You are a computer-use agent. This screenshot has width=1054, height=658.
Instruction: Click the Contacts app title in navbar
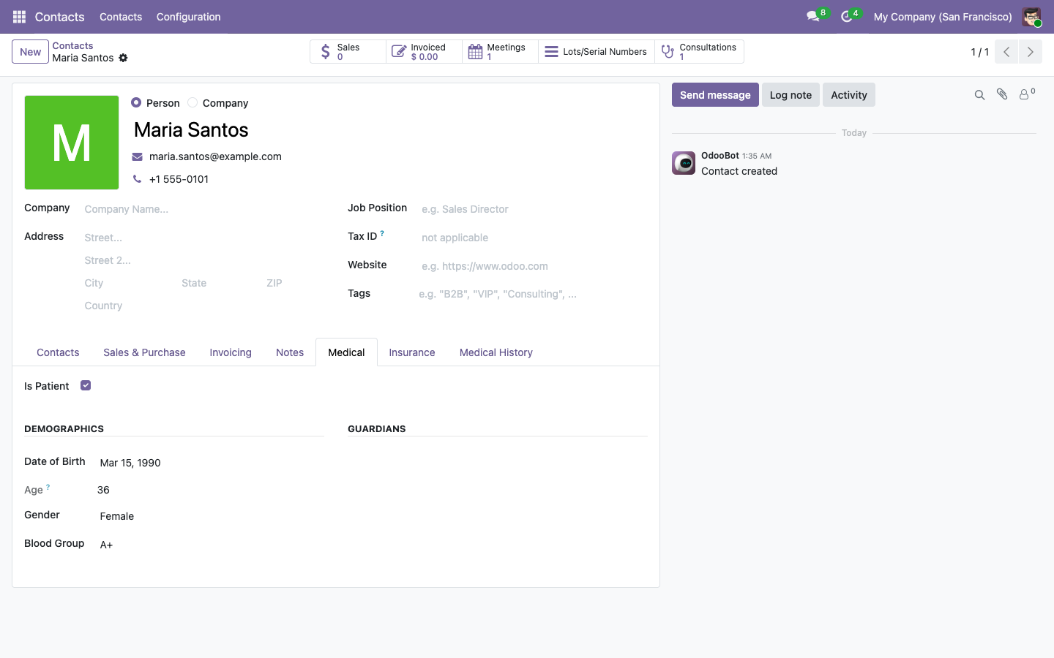coord(59,17)
